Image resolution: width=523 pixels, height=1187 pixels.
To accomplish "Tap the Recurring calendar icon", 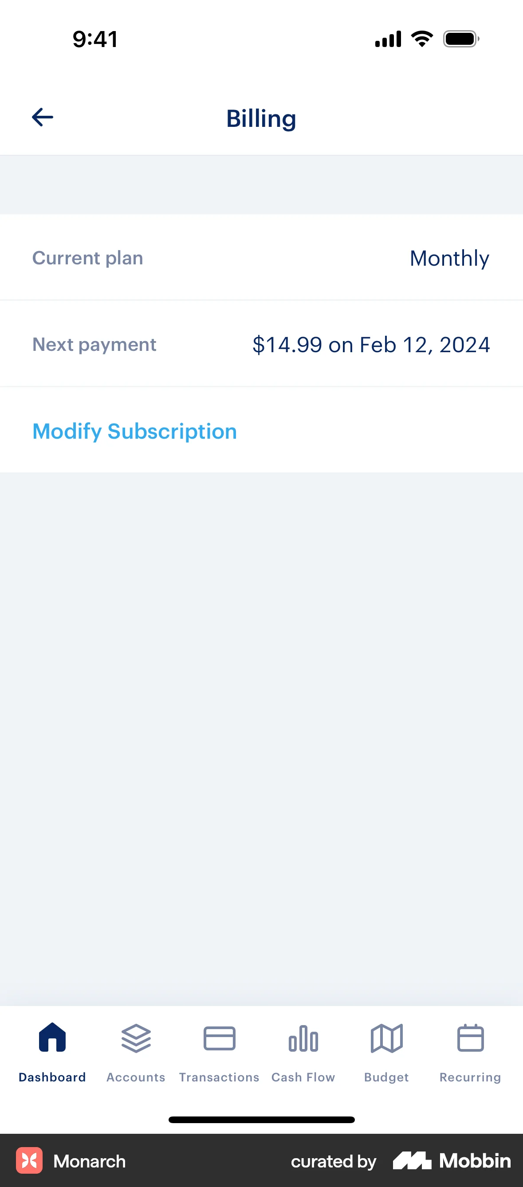I will pos(470,1038).
